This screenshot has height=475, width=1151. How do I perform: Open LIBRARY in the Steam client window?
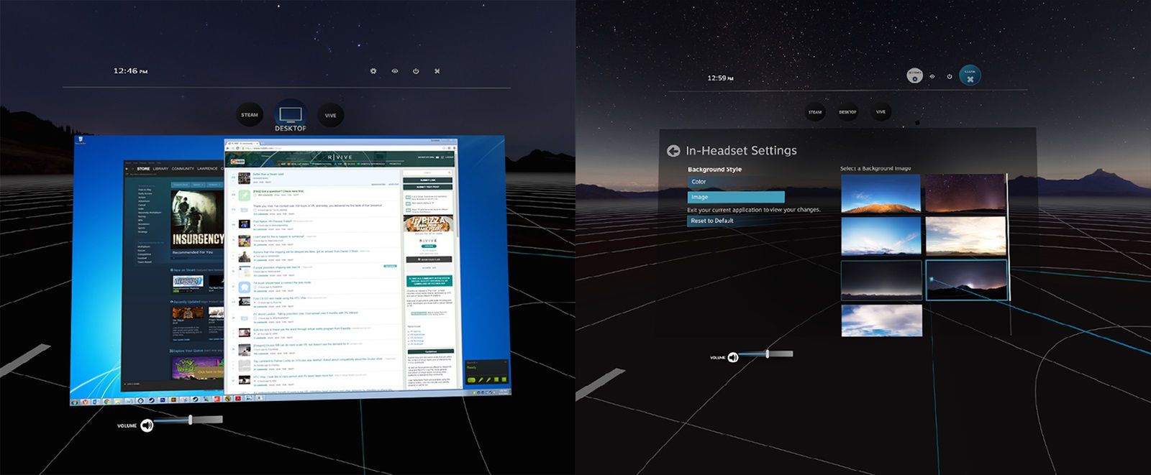pos(160,169)
